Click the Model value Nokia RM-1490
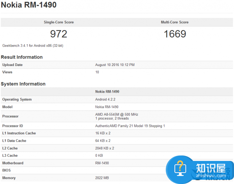Screen dimensions: 234x184 (x=107, y=107)
